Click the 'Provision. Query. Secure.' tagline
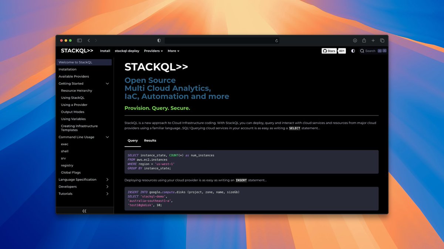 tap(157, 108)
